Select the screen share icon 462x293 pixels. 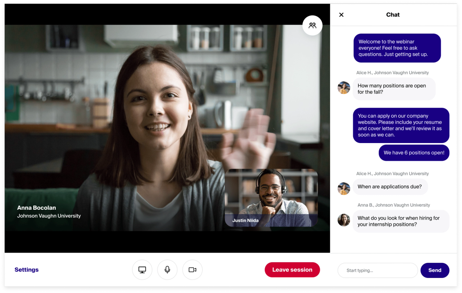tap(142, 269)
